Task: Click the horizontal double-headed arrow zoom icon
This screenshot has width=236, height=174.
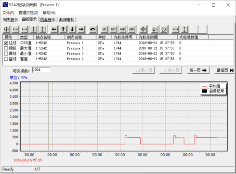Action: point(15,29)
